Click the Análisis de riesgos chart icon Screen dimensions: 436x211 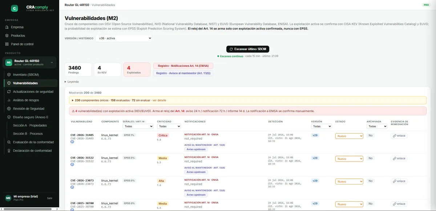pyautogui.click(x=9, y=100)
